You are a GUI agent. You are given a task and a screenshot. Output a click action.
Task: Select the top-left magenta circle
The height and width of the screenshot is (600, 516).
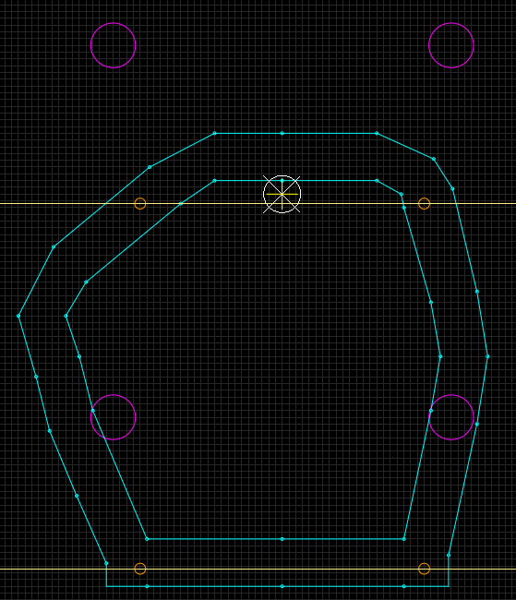tap(113, 45)
